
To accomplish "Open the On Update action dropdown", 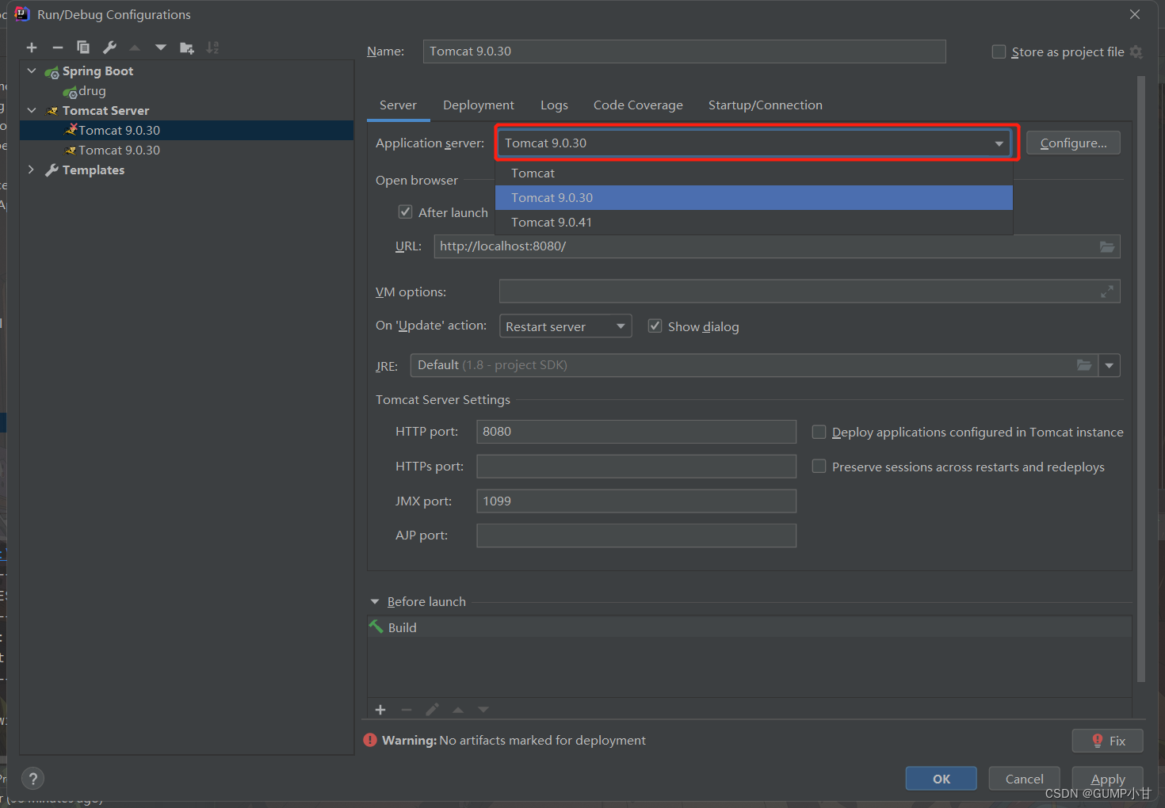I will tap(621, 326).
